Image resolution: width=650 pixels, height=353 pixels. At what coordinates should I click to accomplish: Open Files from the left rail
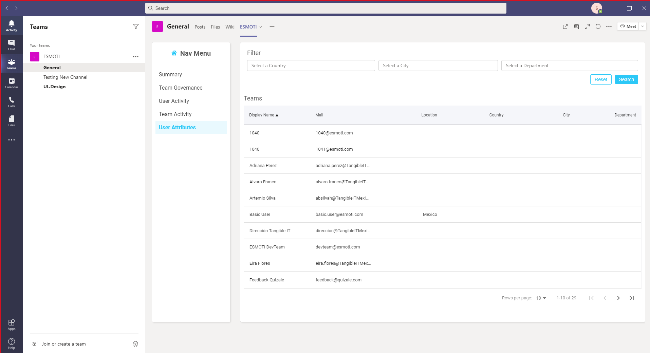tap(12, 121)
